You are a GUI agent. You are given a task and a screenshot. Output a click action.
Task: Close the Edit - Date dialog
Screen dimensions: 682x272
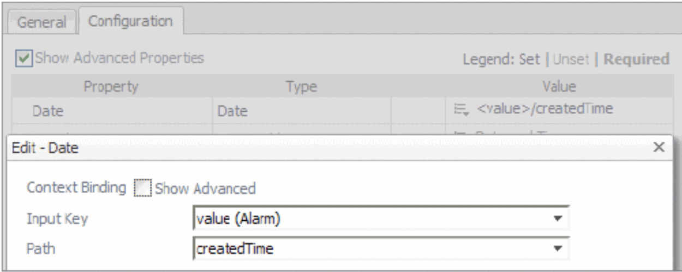(659, 147)
